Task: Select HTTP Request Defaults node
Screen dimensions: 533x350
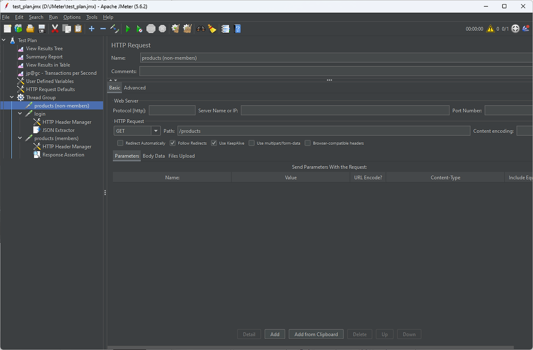Action: (x=50, y=89)
